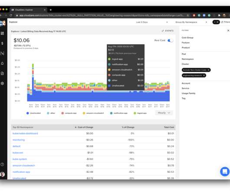Open the help question mark icon
230x191 pixels.
pos(2,164)
